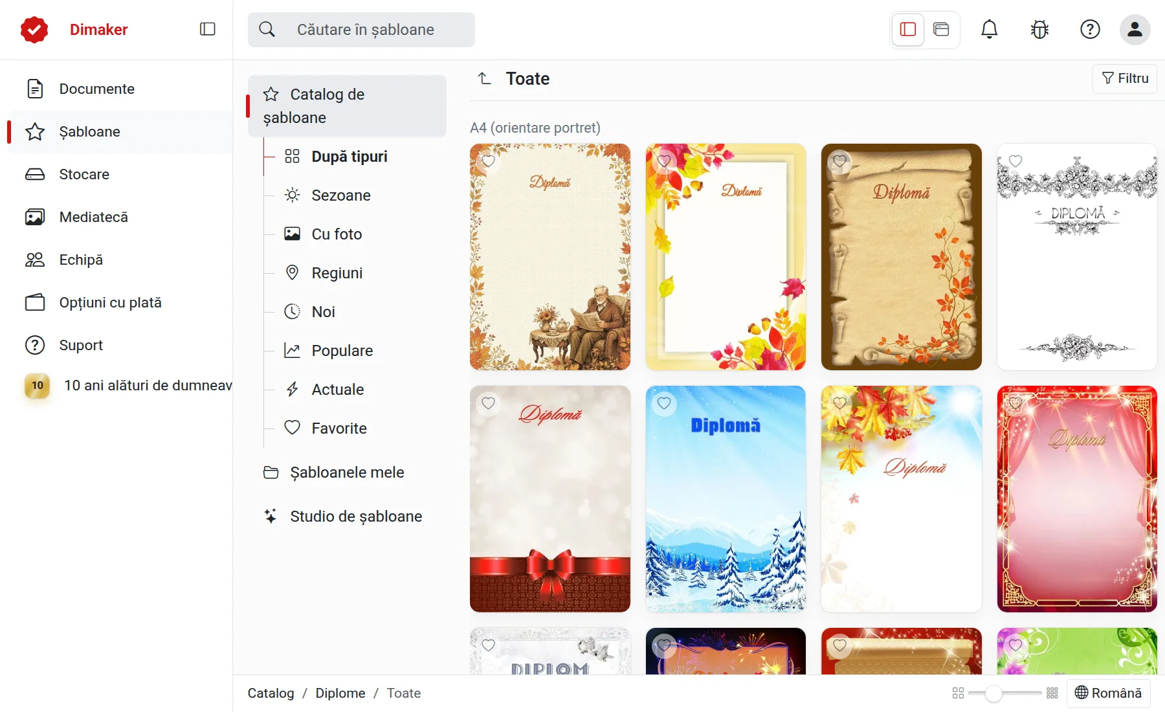Open the notifications bell

tap(989, 29)
